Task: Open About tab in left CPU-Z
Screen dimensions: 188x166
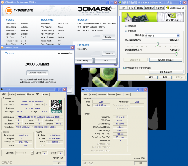Action: pos(46,94)
